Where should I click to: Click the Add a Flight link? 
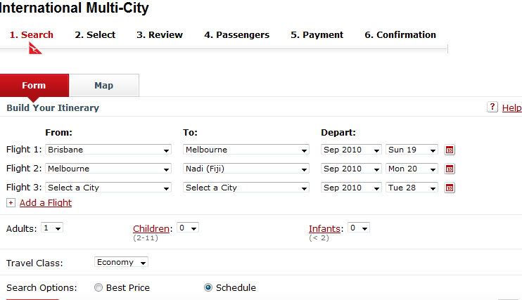[x=46, y=202]
